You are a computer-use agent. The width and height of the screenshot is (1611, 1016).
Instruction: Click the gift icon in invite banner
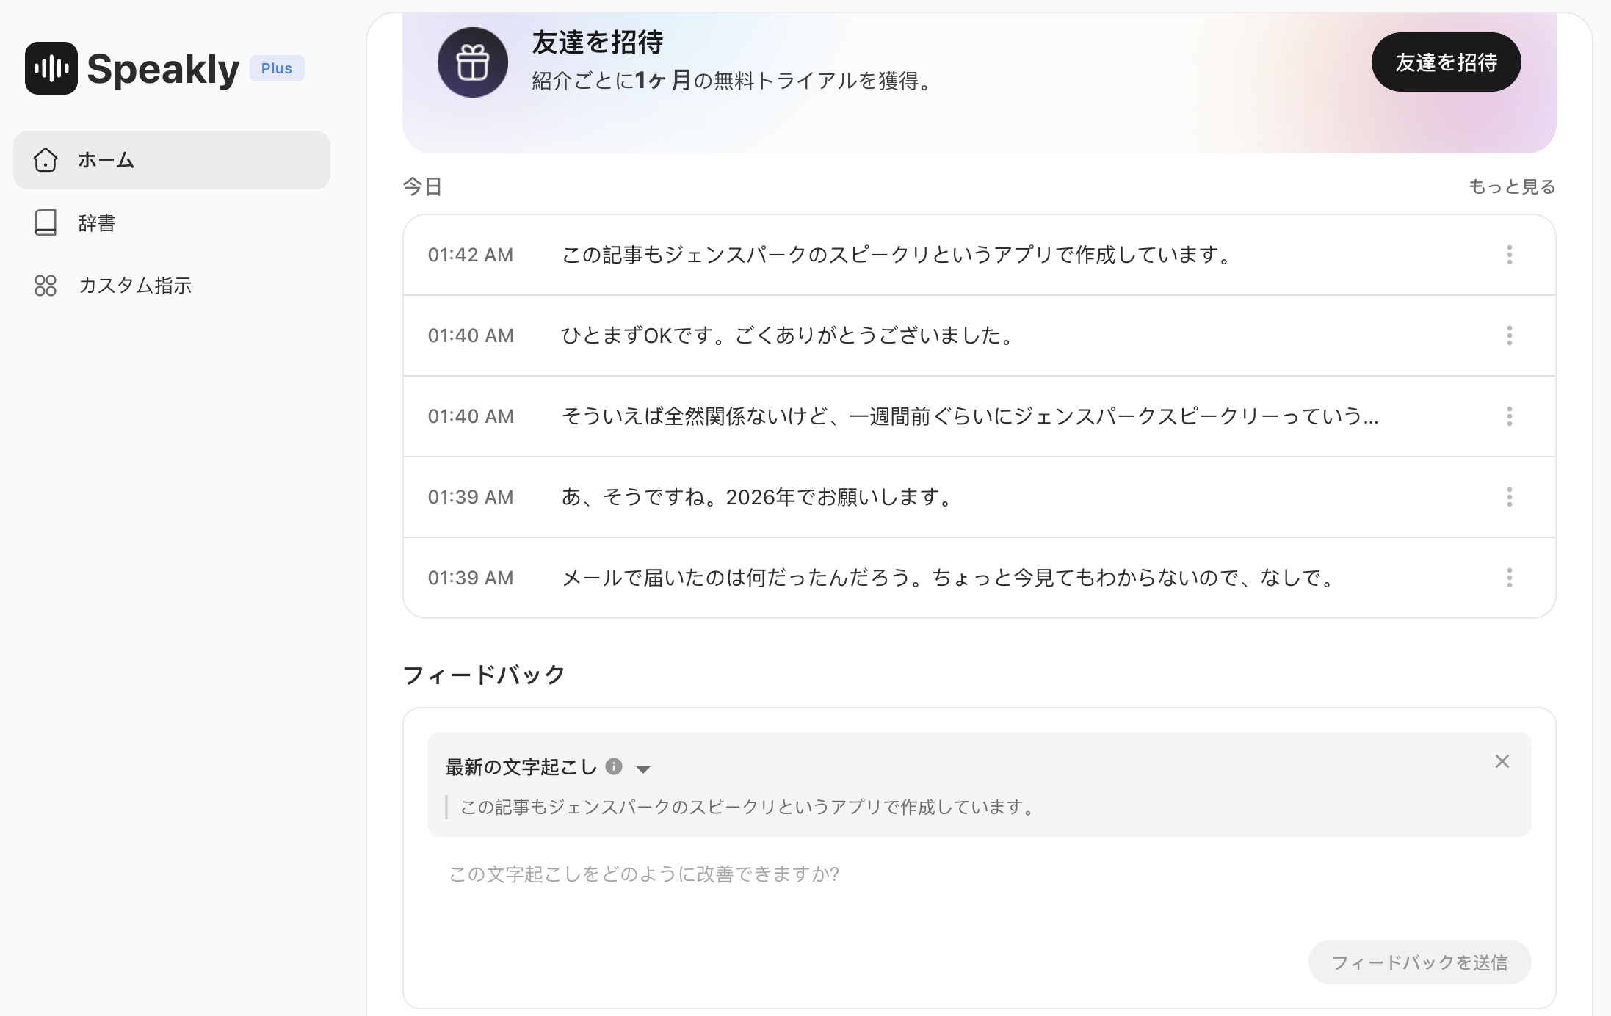pyautogui.click(x=472, y=63)
